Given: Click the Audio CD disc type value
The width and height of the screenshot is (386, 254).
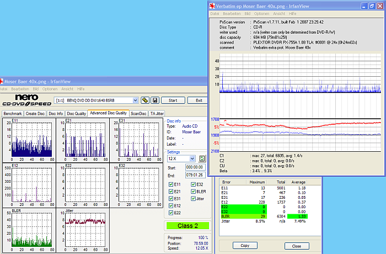Looking at the screenshot, I should [x=190, y=126].
